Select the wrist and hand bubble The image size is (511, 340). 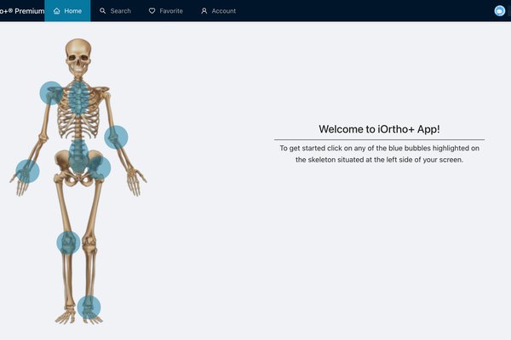(28, 171)
